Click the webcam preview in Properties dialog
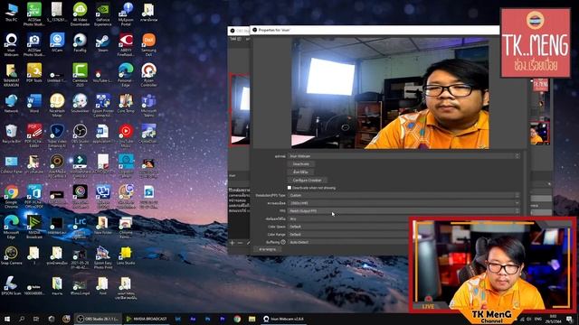This screenshot has width=579, height=325. tap(390, 93)
